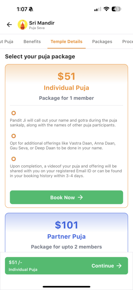Select the Temple Details tab
133x290 pixels.
(66, 42)
